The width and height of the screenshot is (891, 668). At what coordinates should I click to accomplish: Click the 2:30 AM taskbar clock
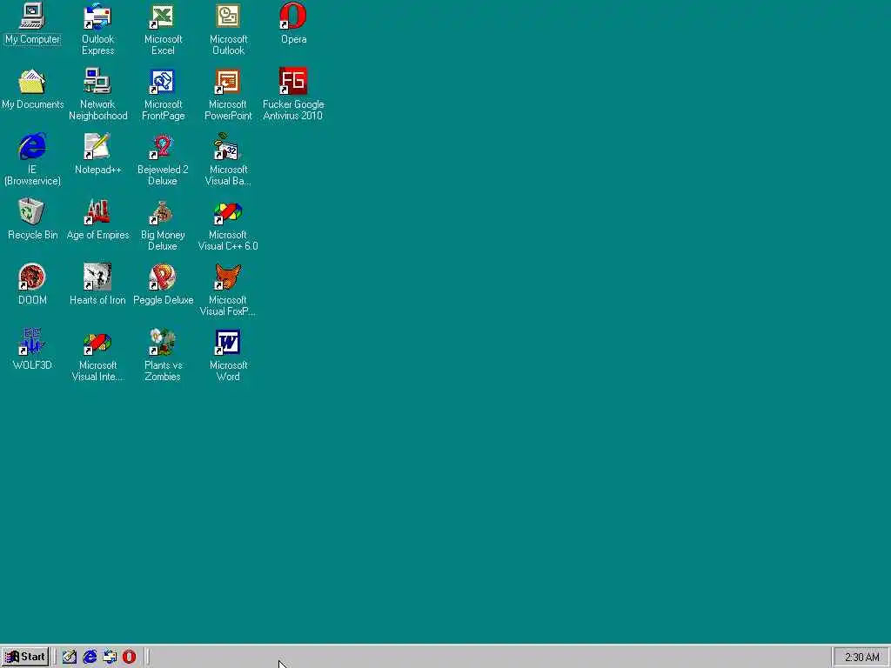click(861, 658)
